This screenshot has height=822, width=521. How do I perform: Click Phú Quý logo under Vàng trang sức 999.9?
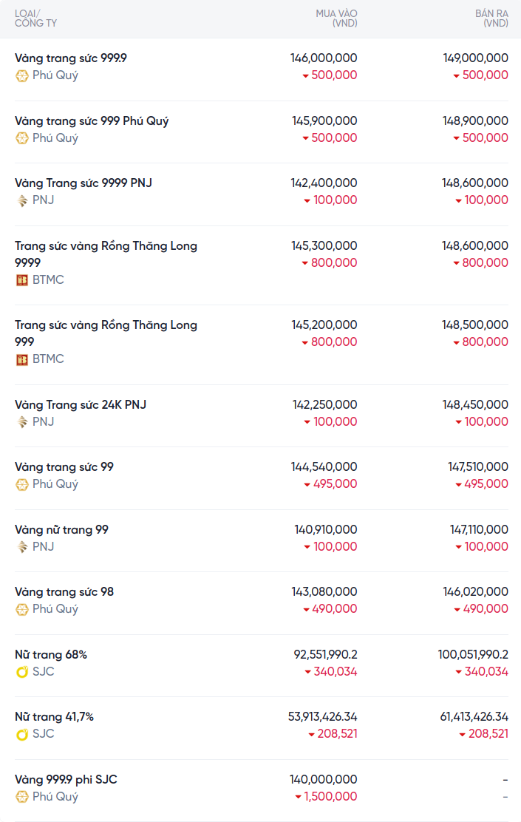pyautogui.click(x=22, y=75)
